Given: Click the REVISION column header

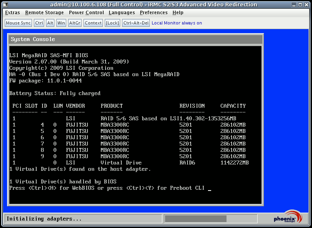Looking at the screenshot, I should [192, 106].
